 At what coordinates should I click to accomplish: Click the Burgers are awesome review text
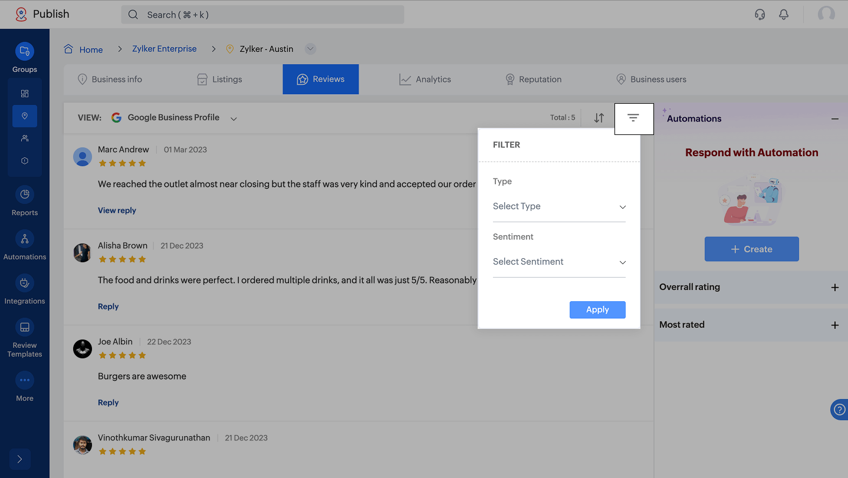pos(142,377)
